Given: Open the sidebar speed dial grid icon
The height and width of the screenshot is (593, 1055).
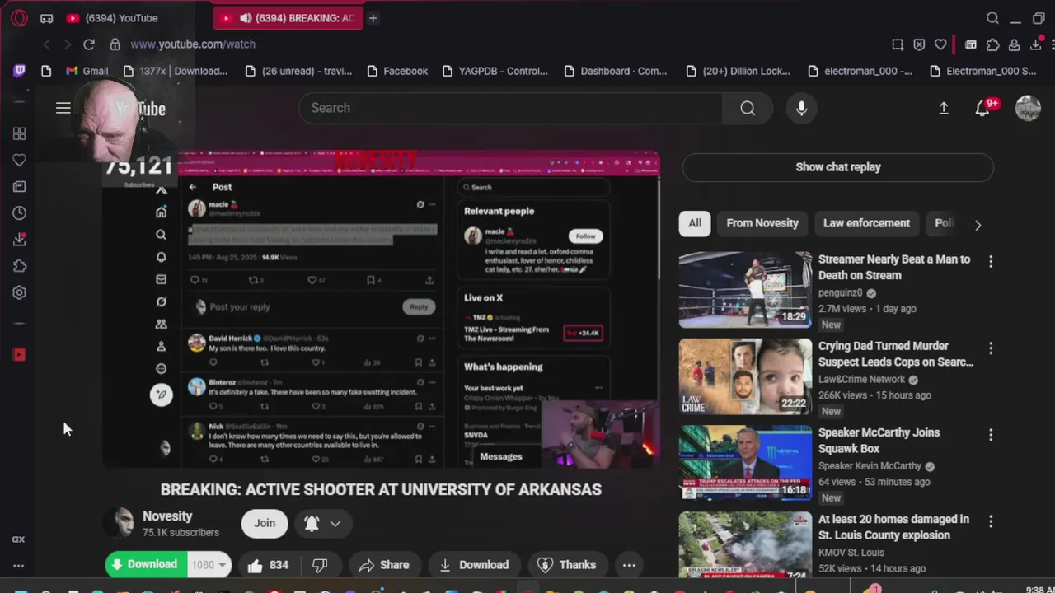Looking at the screenshot, I should coord(19,133).
